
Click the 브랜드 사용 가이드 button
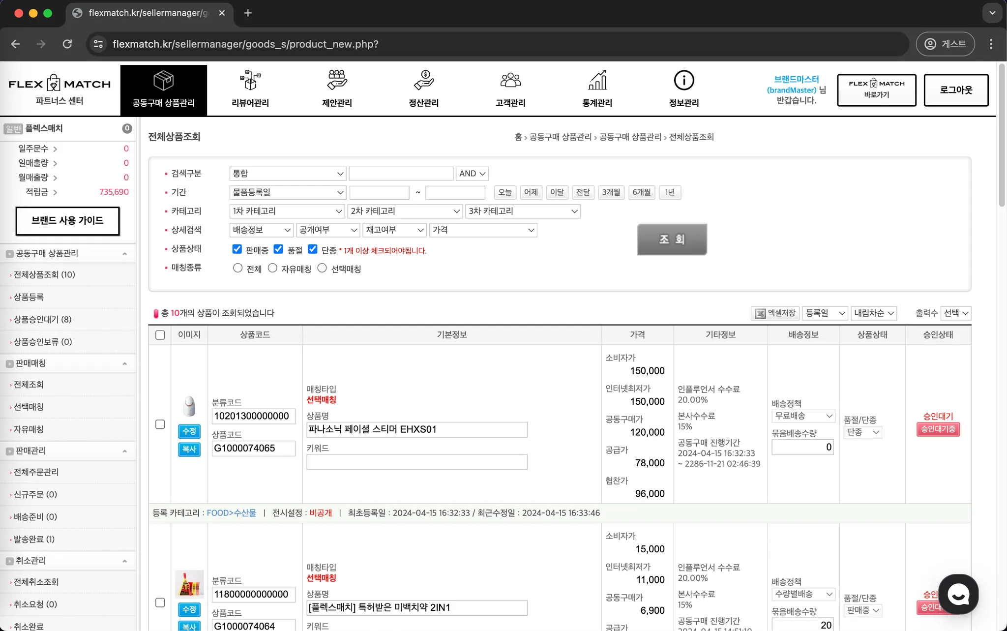tap(67, 221)
